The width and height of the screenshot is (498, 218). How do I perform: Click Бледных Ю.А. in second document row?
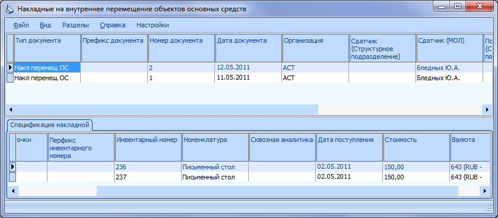pos(449,78)
